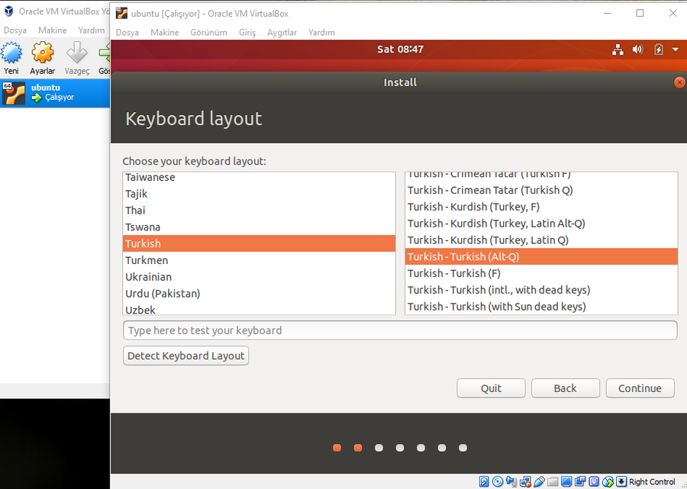Click the Ubuntu volume icon in top bar
687x489 pixels.
click(638, 50)
